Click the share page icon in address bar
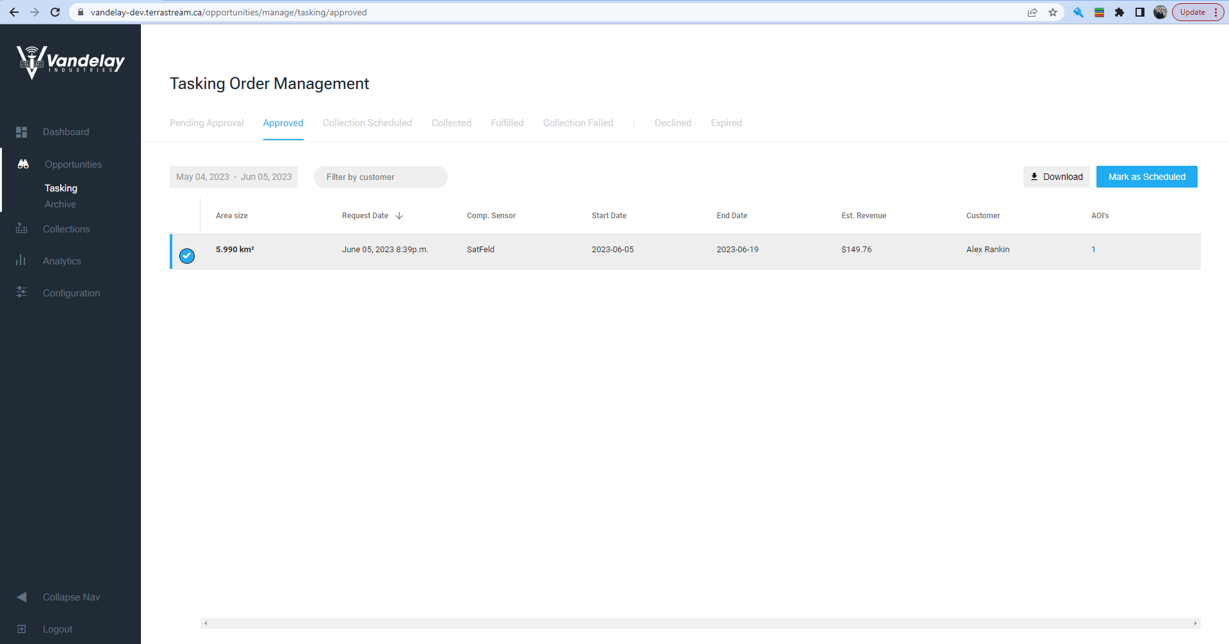 tap(1032, 12)
